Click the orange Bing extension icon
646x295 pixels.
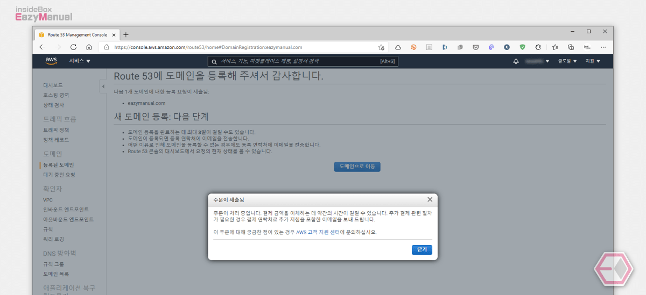click(413, 47)
